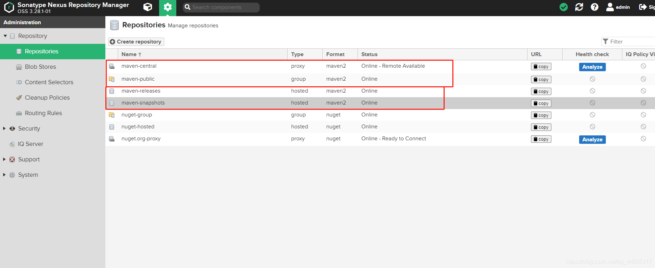Expand the Support tree section
This screenshot has height=268, width=655.
[x=5, y=159]
